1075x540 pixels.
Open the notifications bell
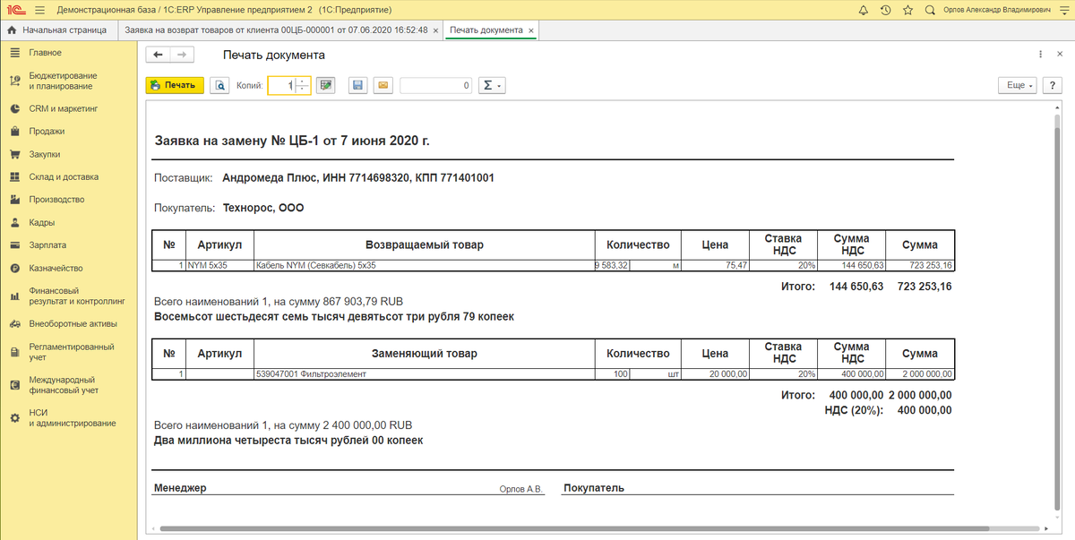tap(863, 10)
